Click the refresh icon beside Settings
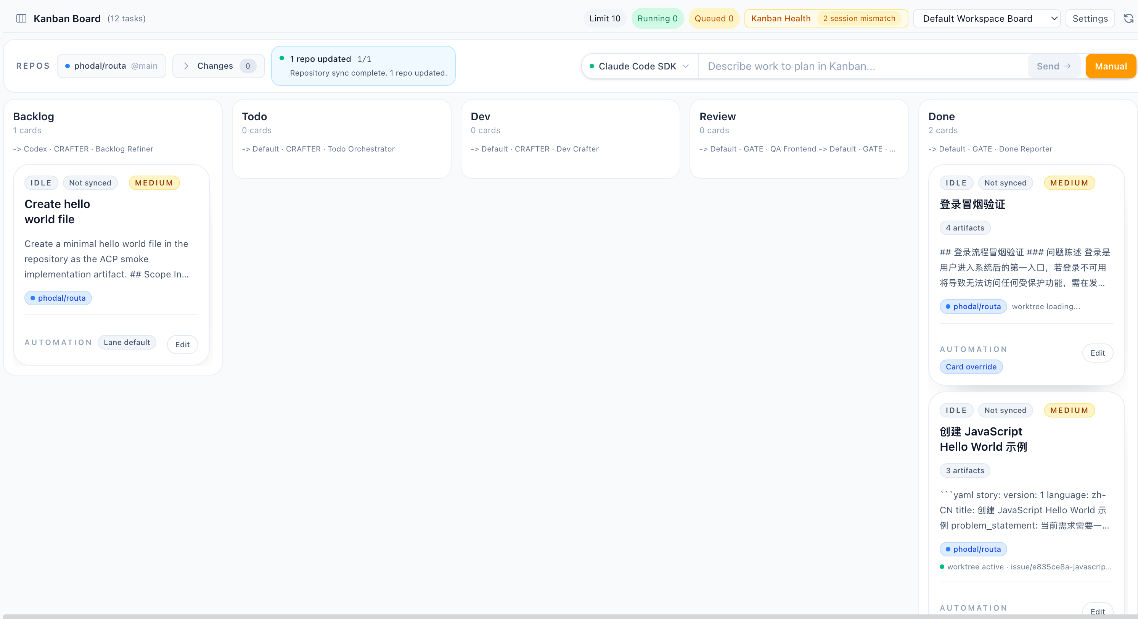The image size is (1138, 619). 1129,18
